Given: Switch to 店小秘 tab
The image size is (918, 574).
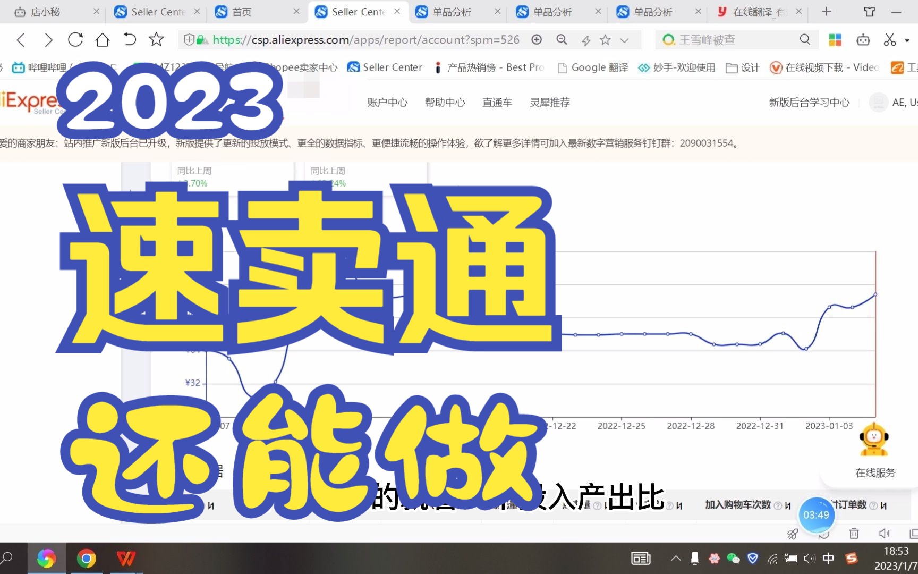Looking at the screenshot, I should (x=52, y=12).
